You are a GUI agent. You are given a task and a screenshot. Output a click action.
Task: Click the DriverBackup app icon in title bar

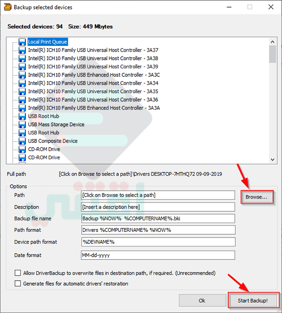(8, 7)
